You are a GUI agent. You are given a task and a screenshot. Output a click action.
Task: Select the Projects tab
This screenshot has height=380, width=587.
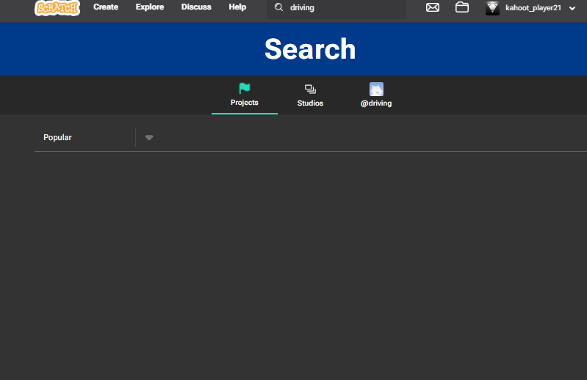coord(245,95)
